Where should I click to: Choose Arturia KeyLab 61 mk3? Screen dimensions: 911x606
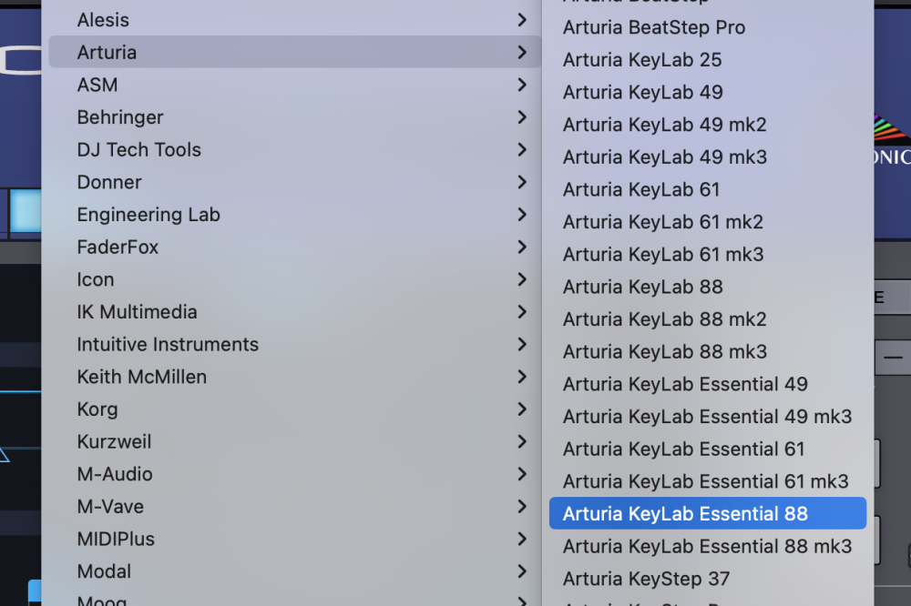[663, 255]
